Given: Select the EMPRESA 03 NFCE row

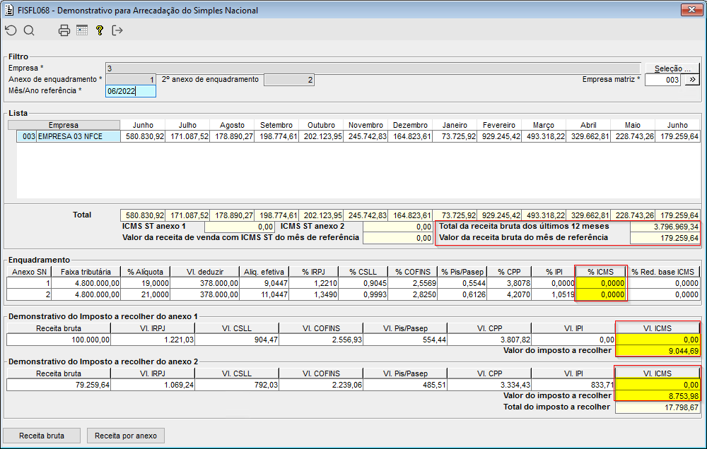Looking at the screenshot, I should (69, 136).
